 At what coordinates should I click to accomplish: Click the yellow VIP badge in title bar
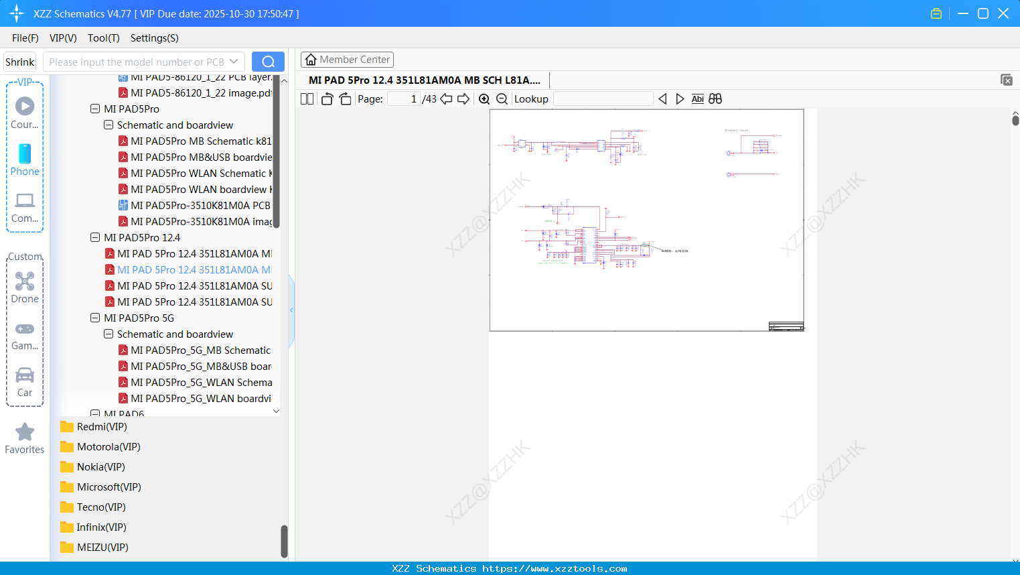(x=936, y=13)
